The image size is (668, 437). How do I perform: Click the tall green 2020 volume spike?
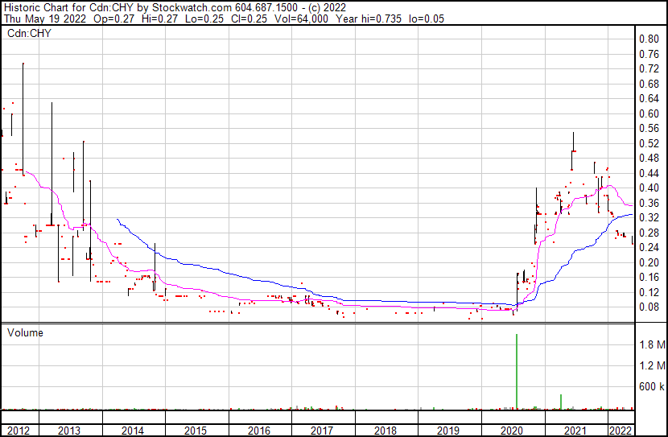(516, 370)
